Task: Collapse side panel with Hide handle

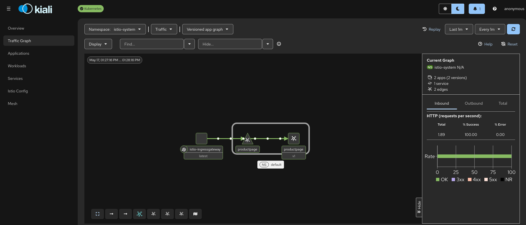Action: pos(419,207)
